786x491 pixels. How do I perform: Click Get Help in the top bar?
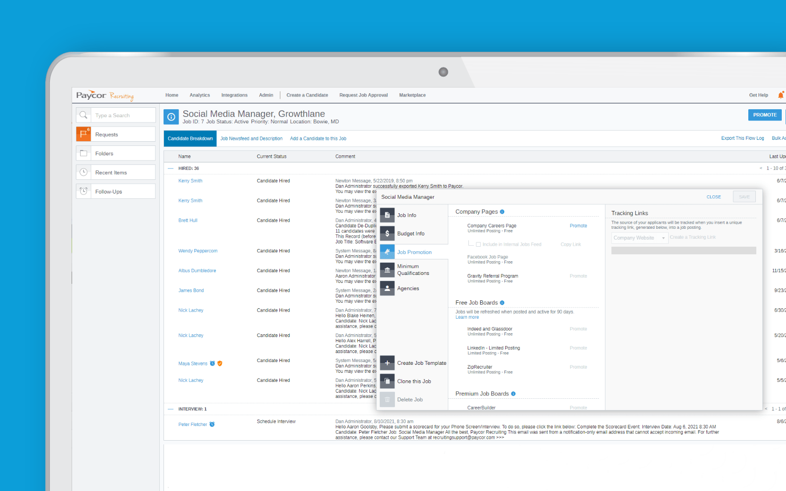pos(758,95)
